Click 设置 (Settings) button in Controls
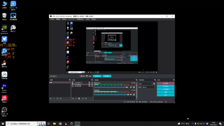224x126 pixels. click(x=165, y=92)
